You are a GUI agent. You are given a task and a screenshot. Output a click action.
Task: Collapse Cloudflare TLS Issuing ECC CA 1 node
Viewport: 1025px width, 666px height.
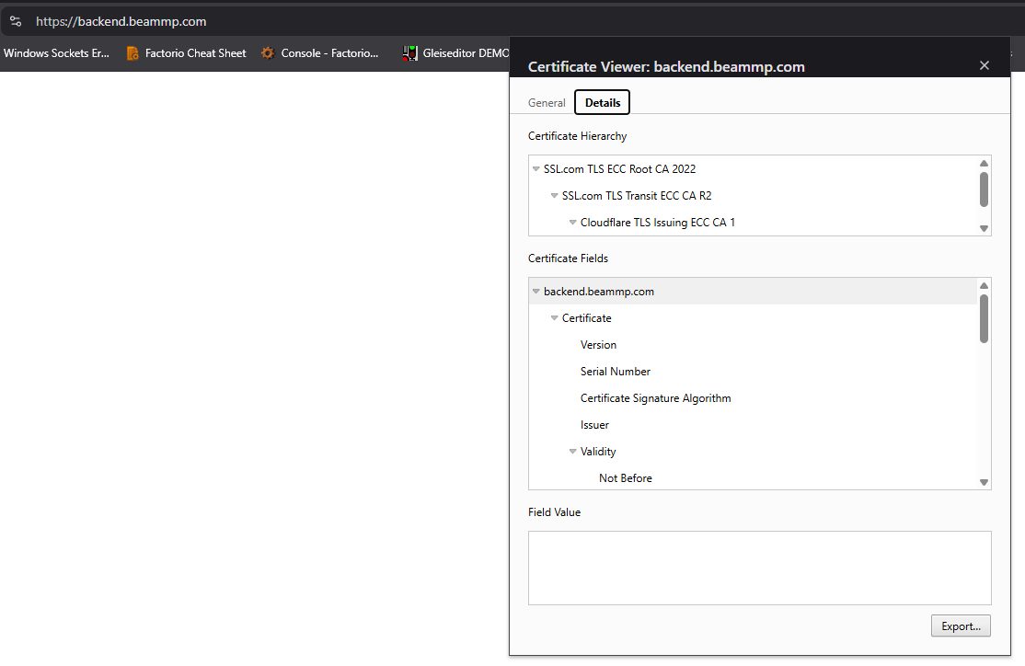[572, 223]
